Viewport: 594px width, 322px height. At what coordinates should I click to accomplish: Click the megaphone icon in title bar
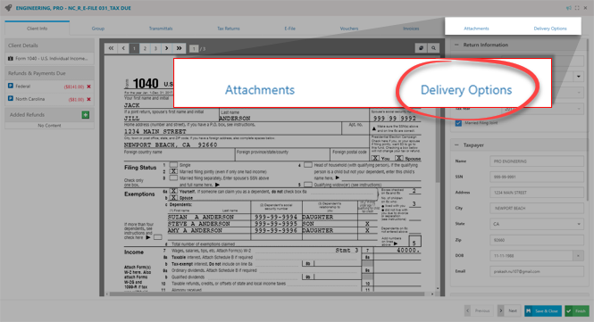[569, 8]
